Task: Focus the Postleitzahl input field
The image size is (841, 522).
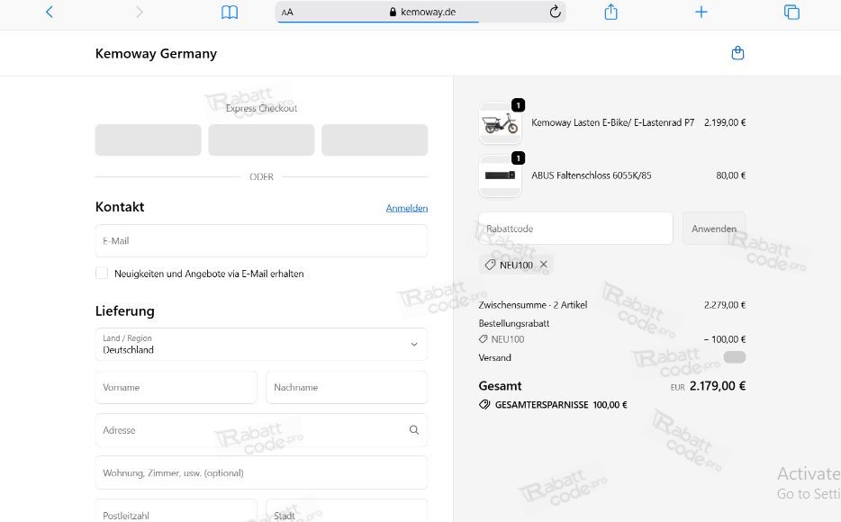Action: point(176,512)
